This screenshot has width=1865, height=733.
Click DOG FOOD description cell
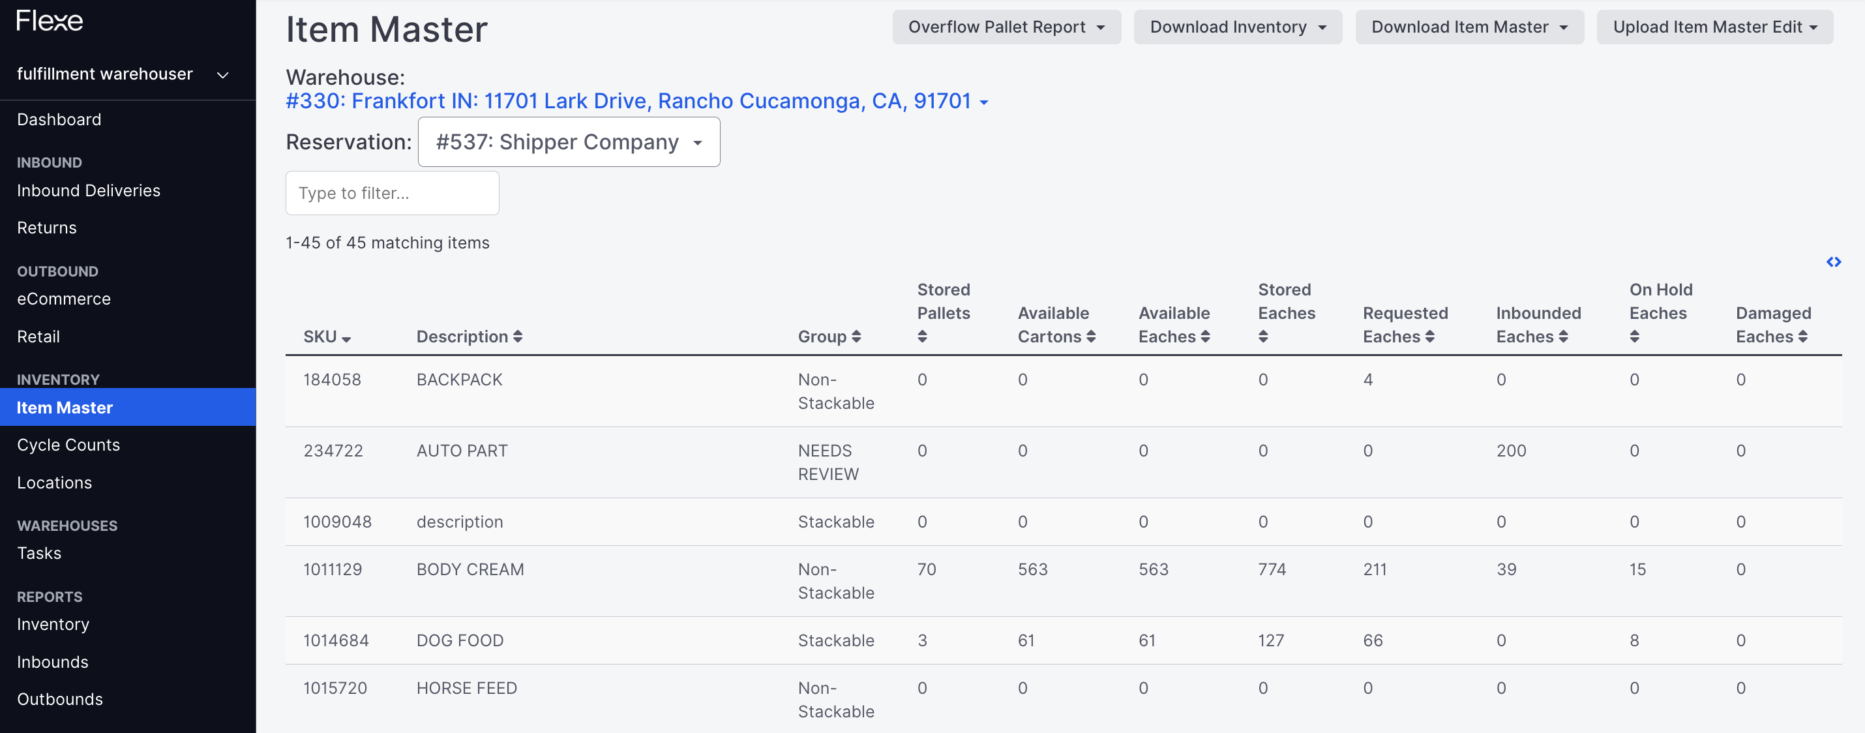click(460, 641)
